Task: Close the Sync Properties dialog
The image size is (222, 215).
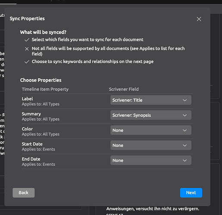Action: click(x=199, y=19)
